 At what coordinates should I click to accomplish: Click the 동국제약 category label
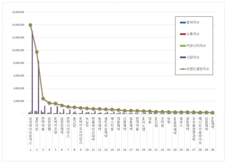tap(100, 124)
